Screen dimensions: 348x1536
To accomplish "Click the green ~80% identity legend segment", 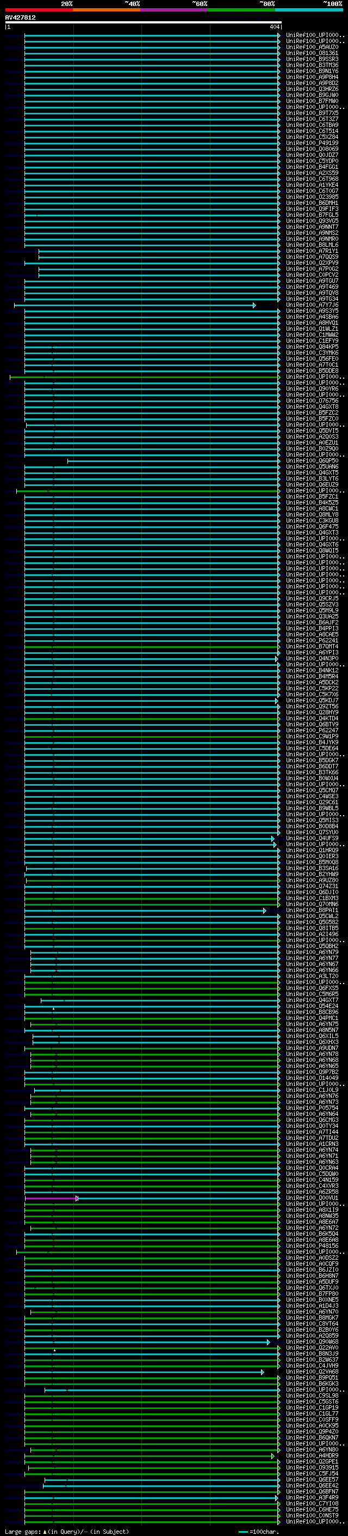I will (x=241, y=10).
